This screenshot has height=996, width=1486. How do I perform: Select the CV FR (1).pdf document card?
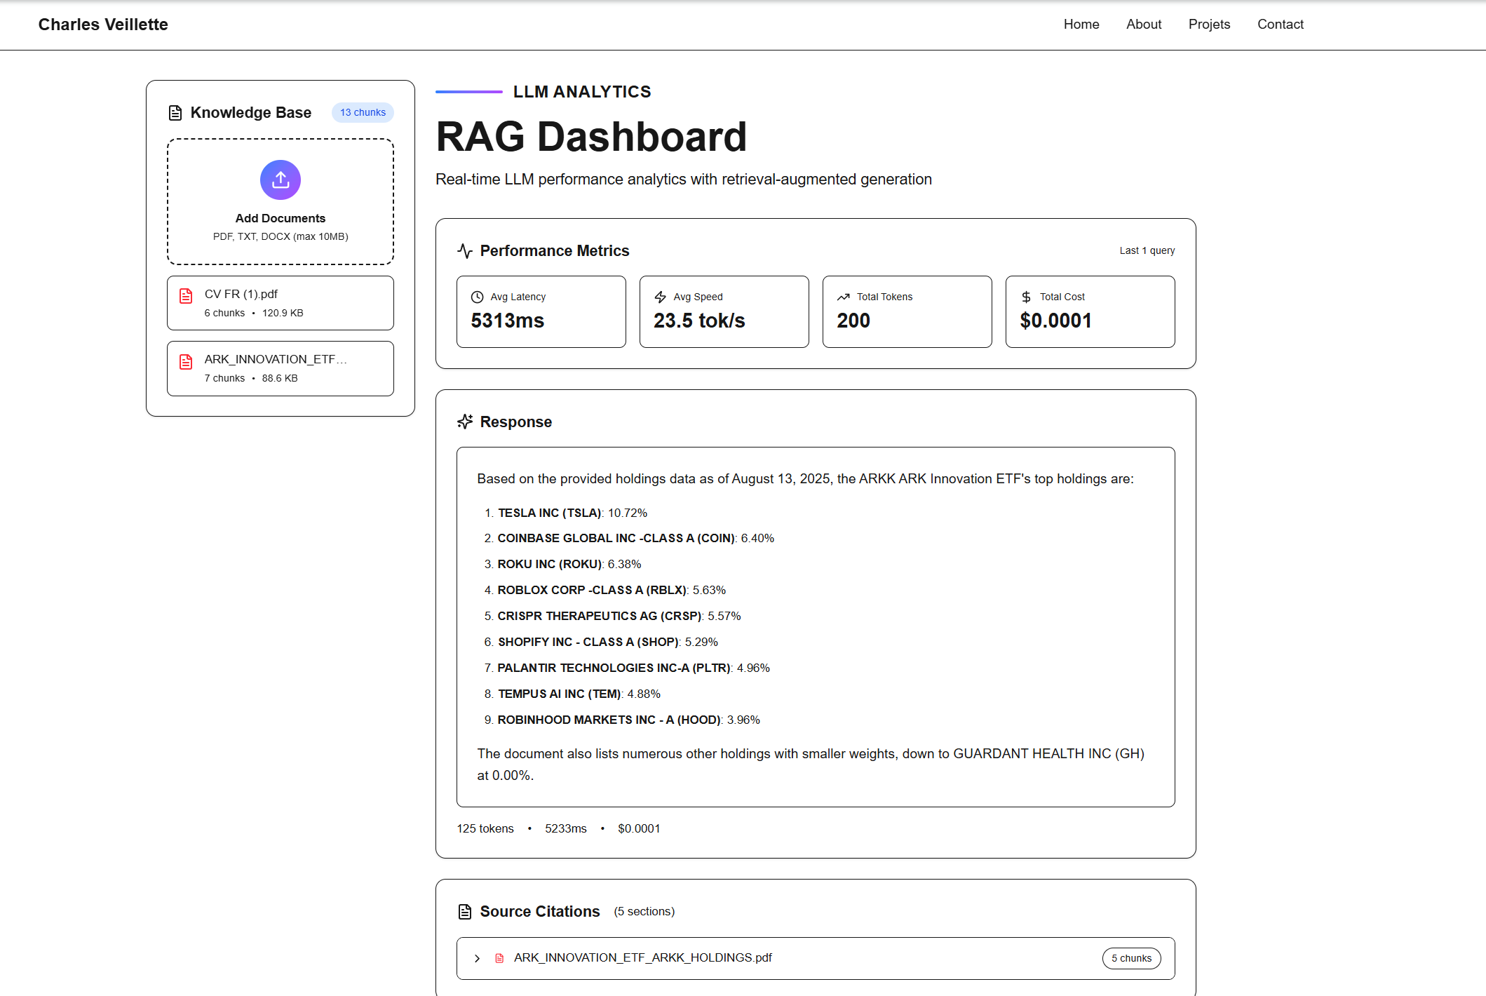click(280, 302)
